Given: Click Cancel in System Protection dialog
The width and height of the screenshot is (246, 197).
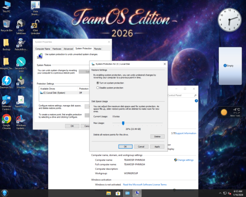Looking at the screenshot, I should (141, 147).
